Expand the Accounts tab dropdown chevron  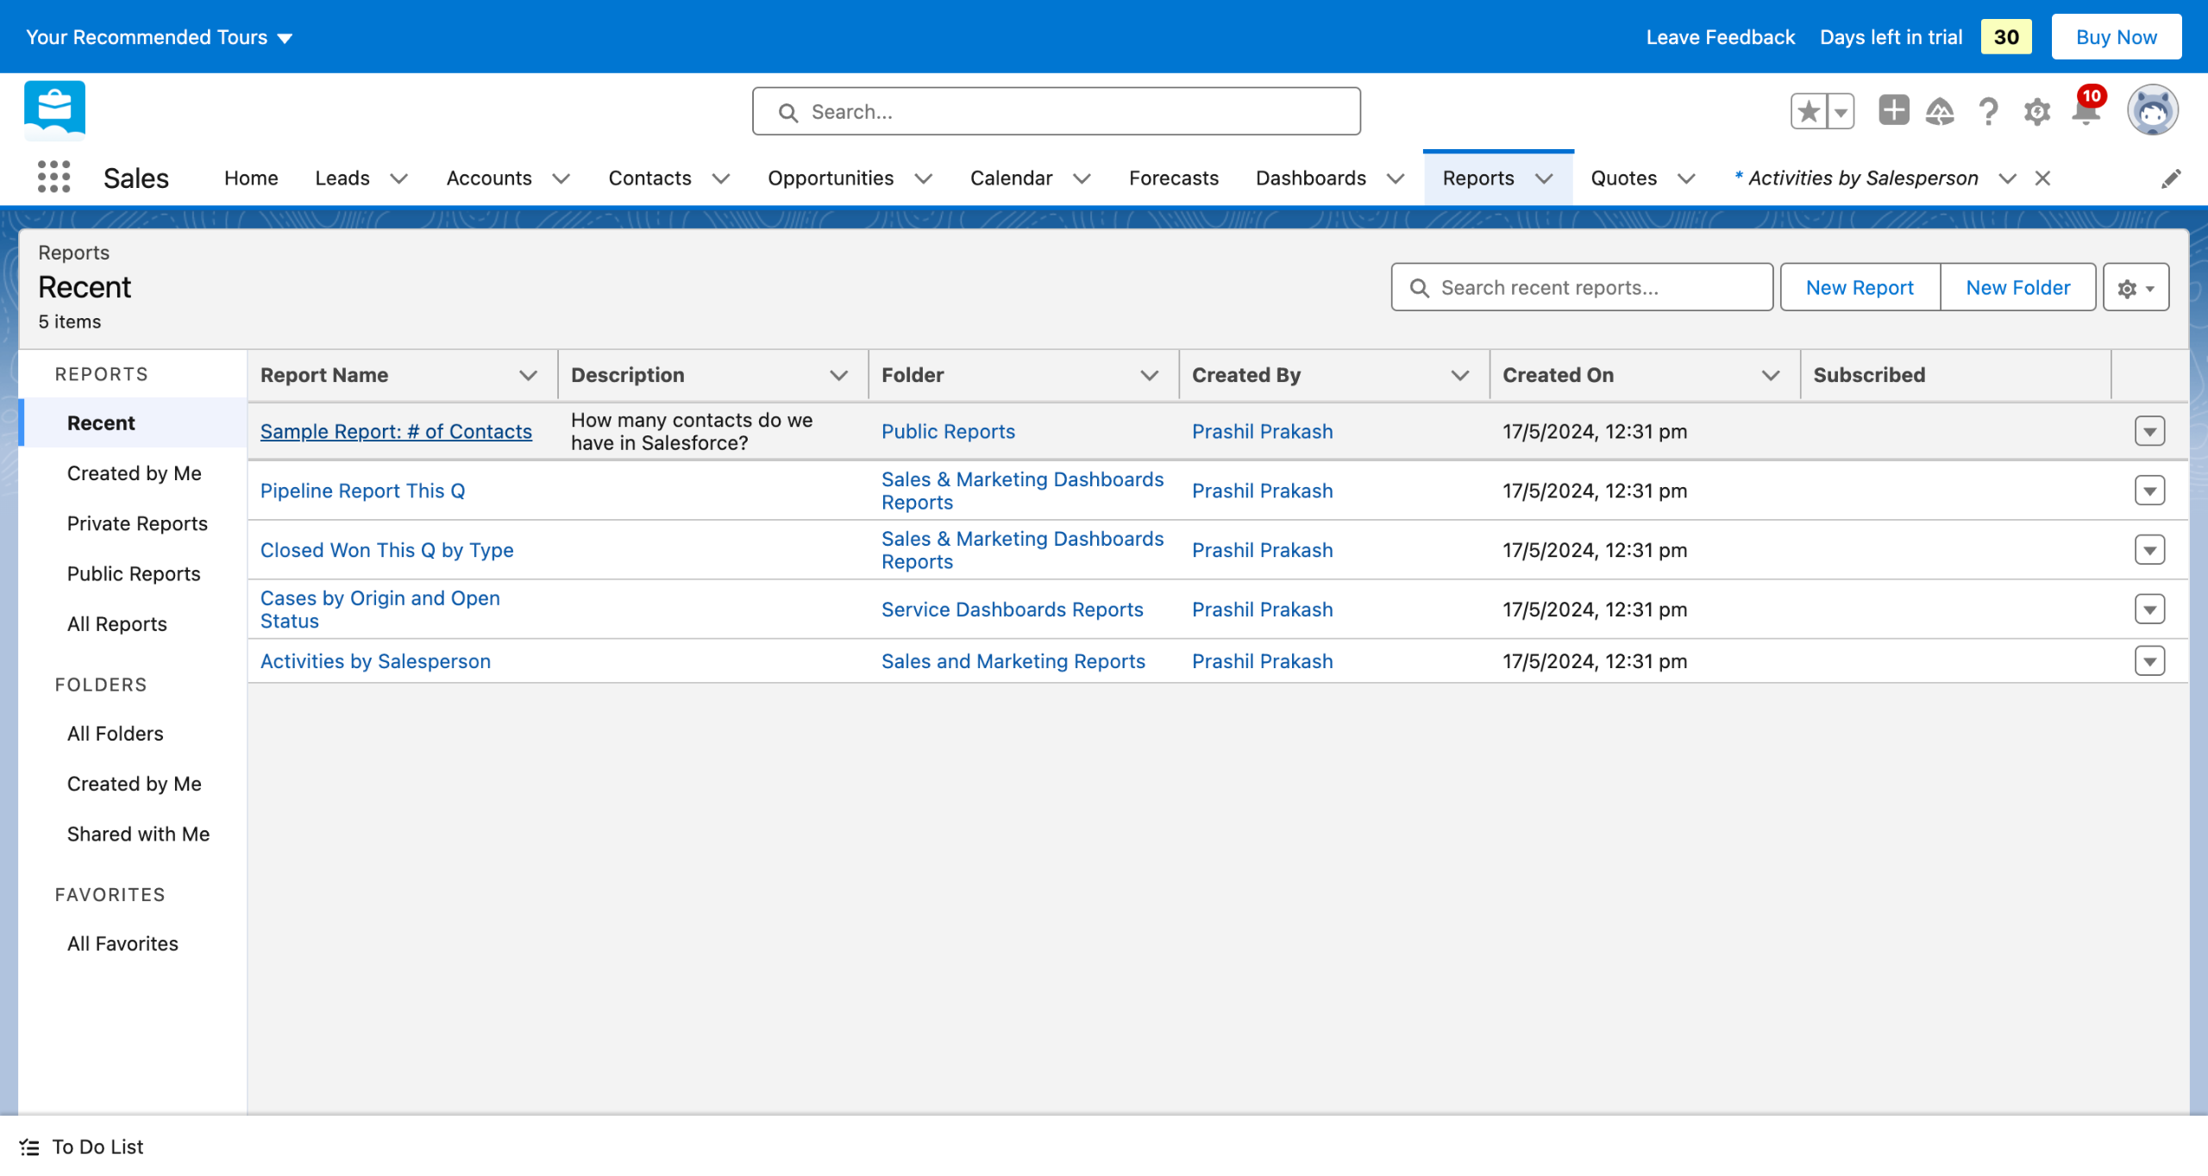point(561,178)
